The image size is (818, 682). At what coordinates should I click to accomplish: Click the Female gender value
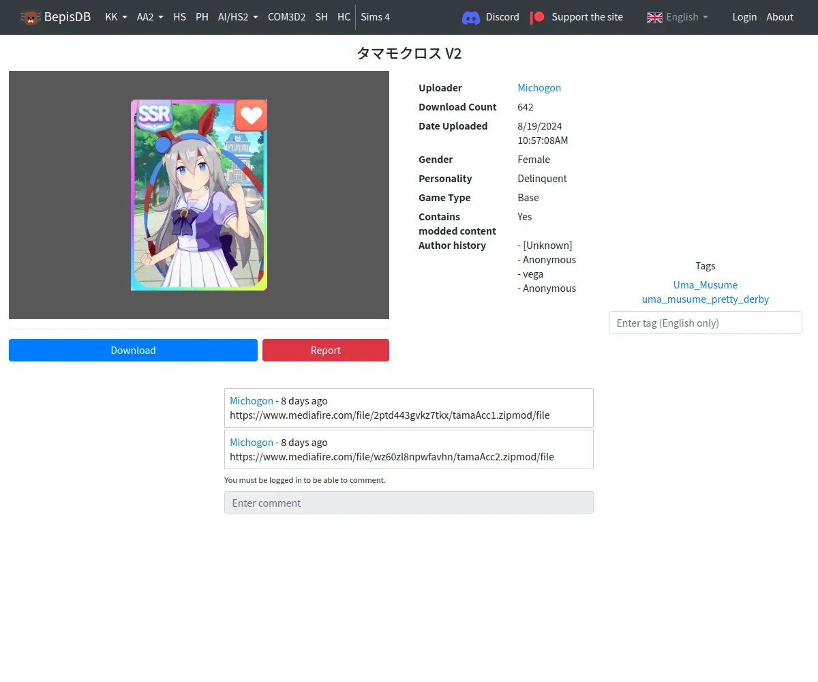[534, 159]
